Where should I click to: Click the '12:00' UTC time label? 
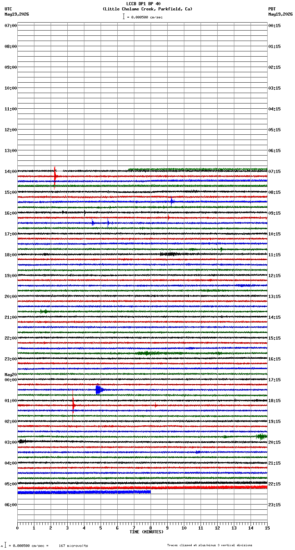(x=11, y=130)
